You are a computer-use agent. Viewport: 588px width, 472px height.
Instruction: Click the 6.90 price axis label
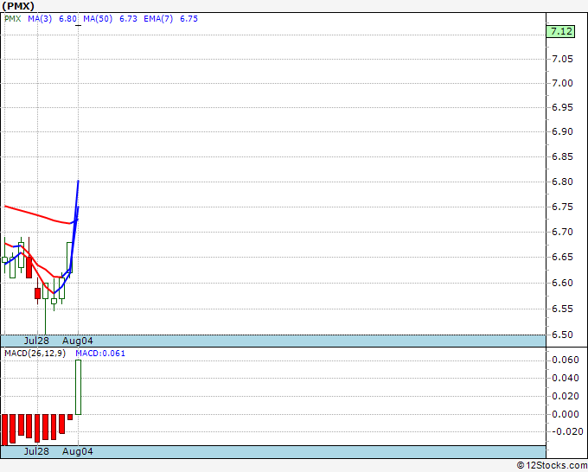click(563, 132)
